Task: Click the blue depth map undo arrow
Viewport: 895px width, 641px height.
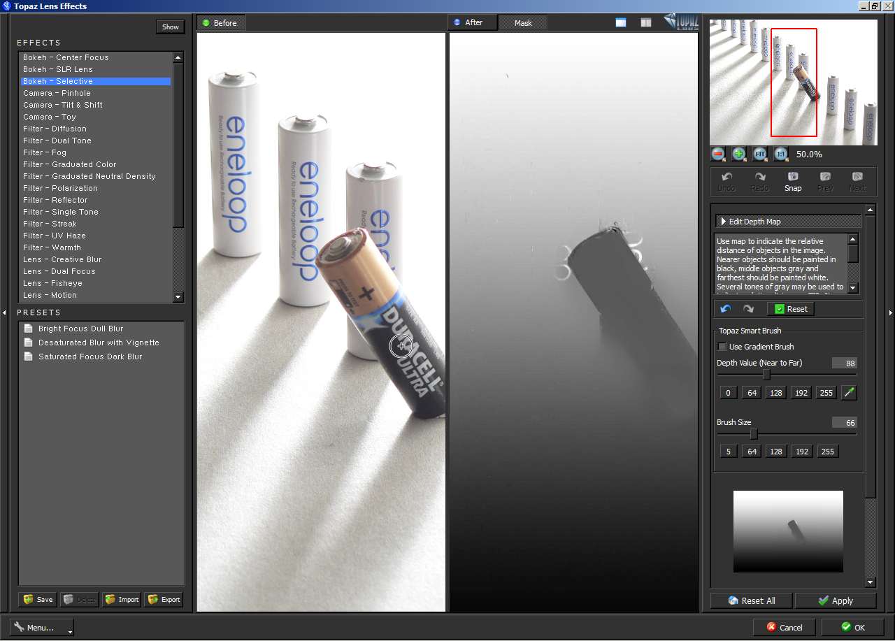Action: coord(726,309)
